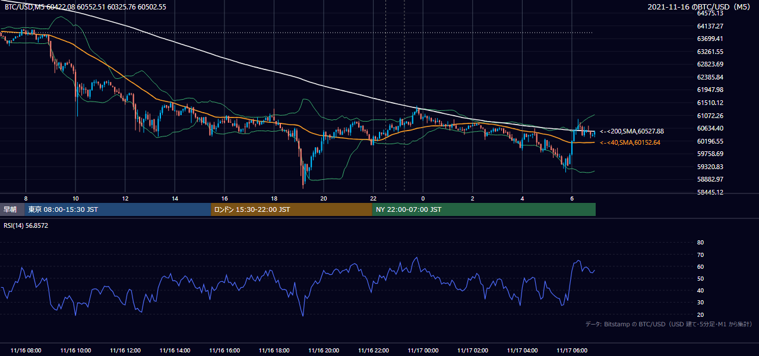Click hour label 12 under the price chart
Screen dimensions: 759x356
[x=125, y=198]
